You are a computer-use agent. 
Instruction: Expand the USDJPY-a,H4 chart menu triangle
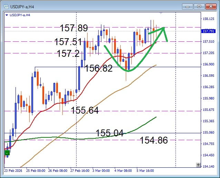(7, 15)
